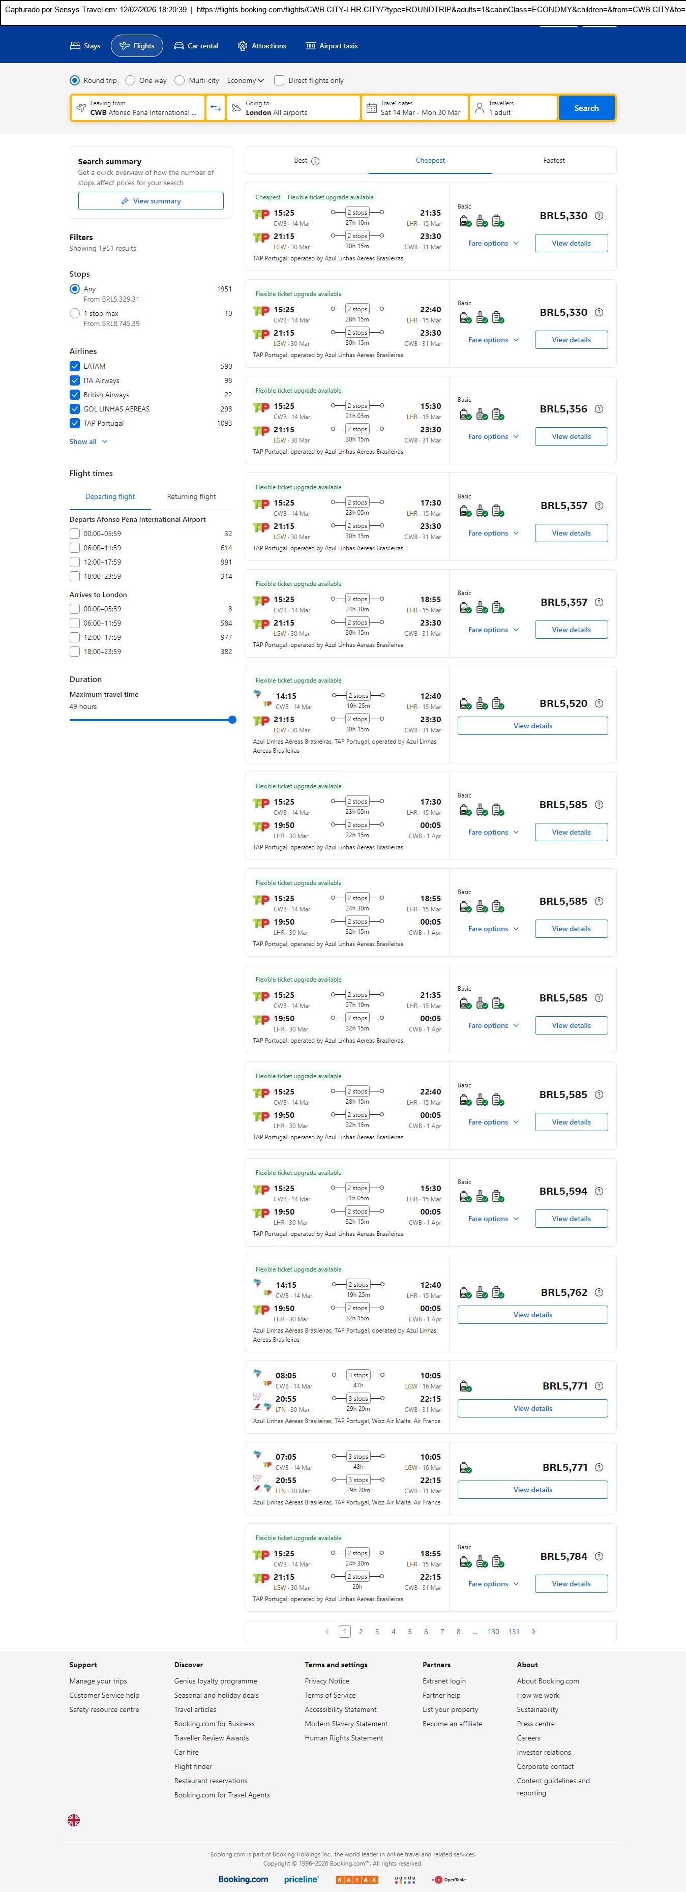
Task: Click the swap origin and destination arrows icon
Action: tap(215, 108)
